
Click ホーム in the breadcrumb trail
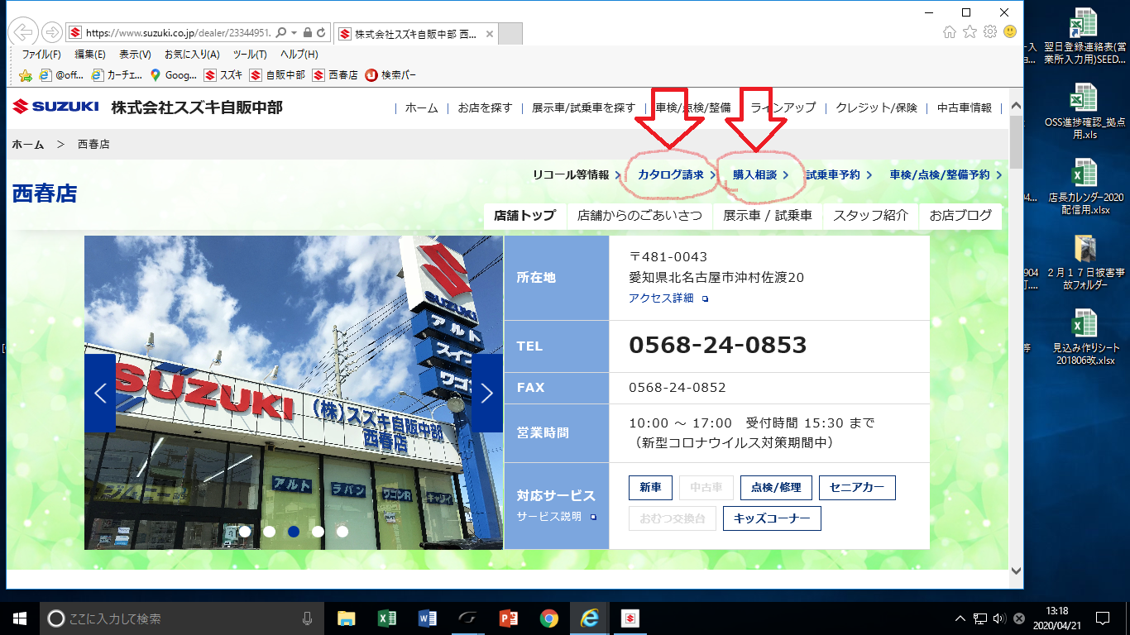[x=27, y=144]
